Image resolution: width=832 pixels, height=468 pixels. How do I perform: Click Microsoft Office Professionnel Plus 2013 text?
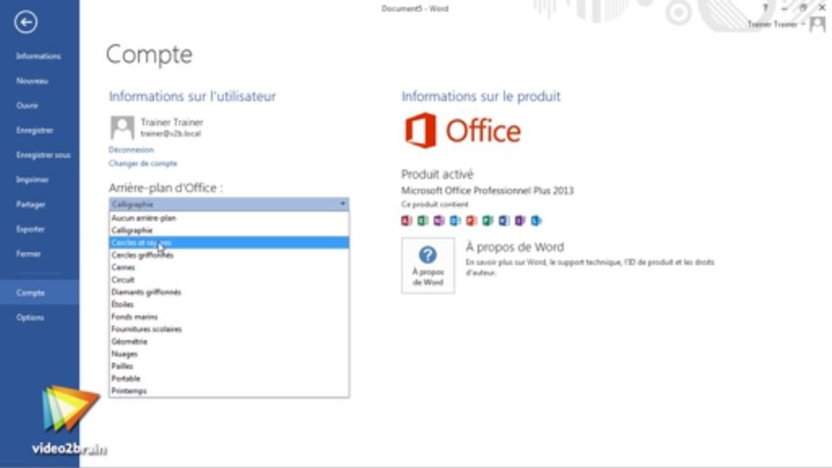(x=487, y=191)
